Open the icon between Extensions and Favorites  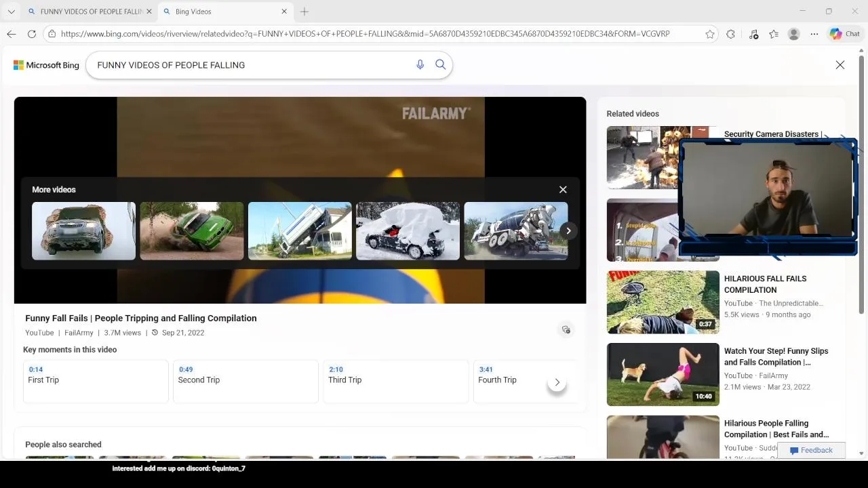tap(753, 34)
